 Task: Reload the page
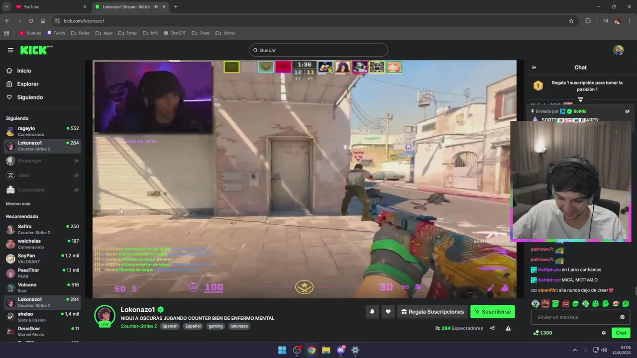coord(31,21)
